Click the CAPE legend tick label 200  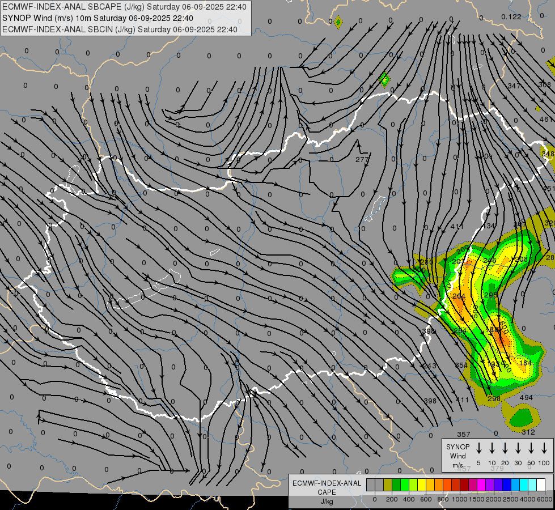(392, 499)
